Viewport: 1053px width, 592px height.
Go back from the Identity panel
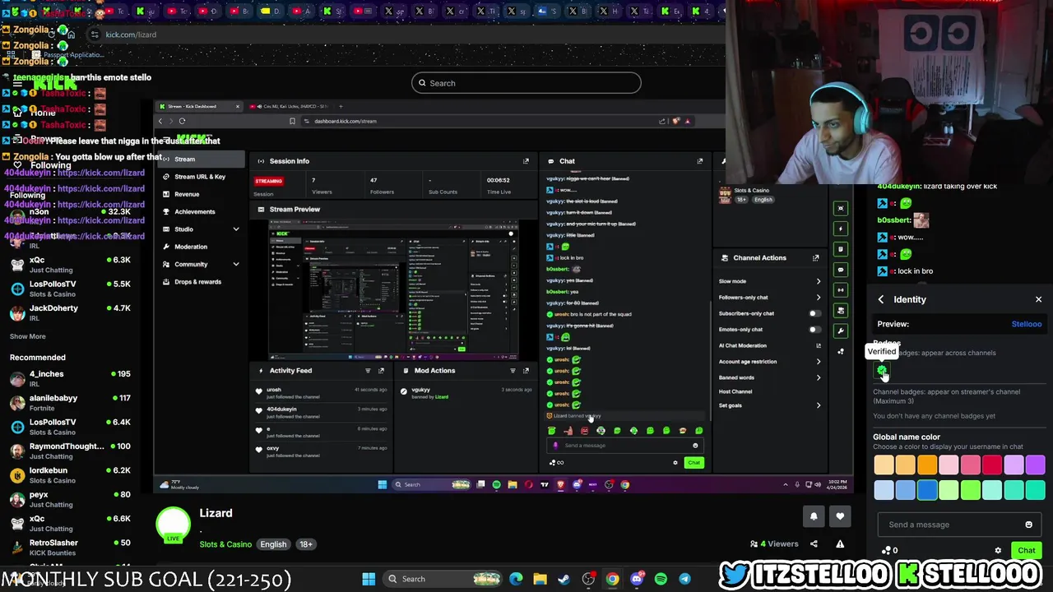click(x=881, y=299)
